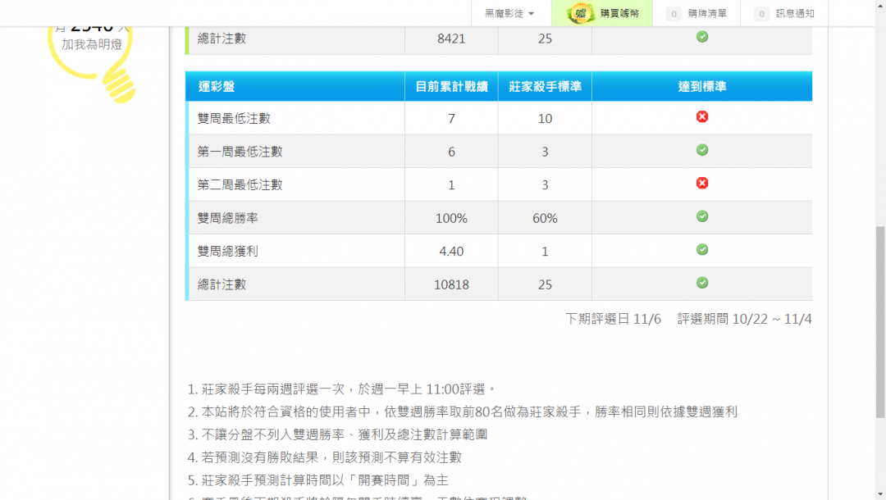Click the scrollbar down arrow
The image size is (886, 500).
point(880,495)
